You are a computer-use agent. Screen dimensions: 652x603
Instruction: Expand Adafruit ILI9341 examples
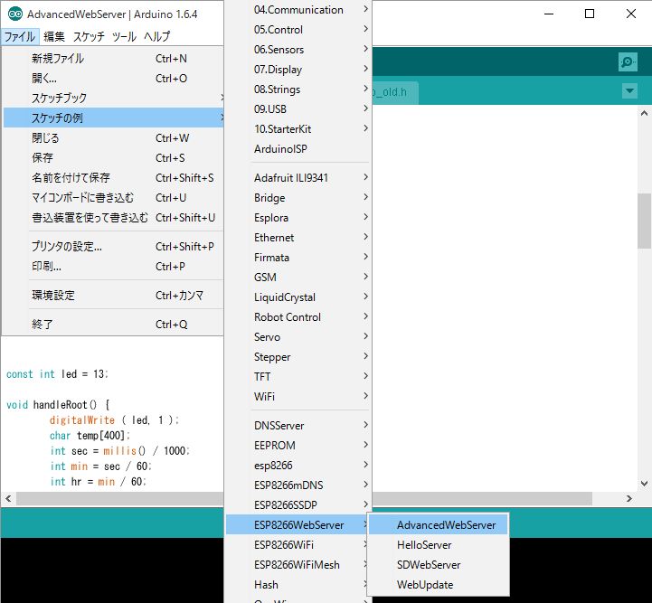pyautogui.click(x=298, y=178)
